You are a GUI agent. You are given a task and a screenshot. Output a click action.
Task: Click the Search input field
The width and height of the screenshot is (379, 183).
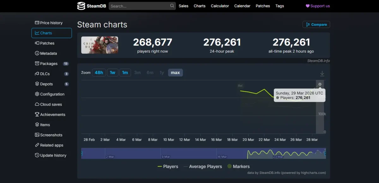[142, 6]
